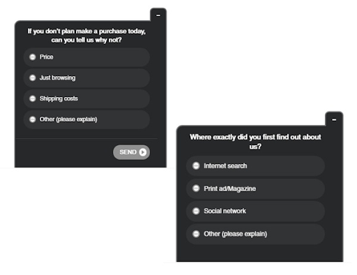Click the purchase survey question heading

coord(86,36)
